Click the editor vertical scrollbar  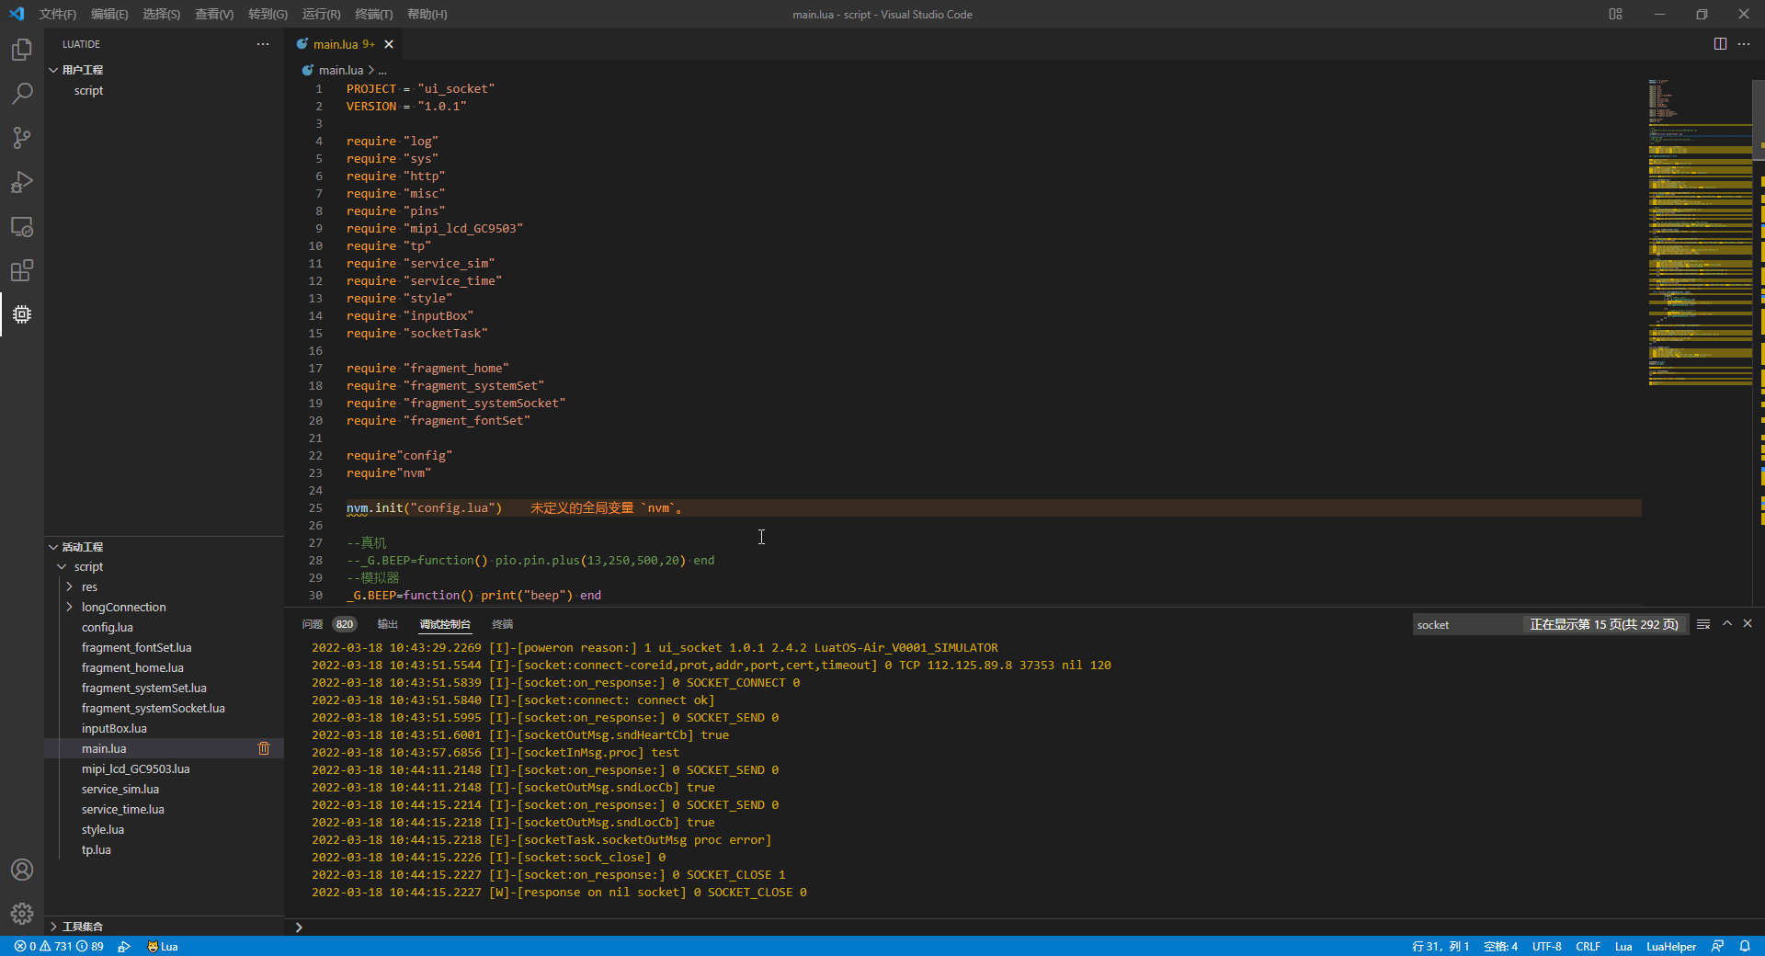[x=1759, y=119]
